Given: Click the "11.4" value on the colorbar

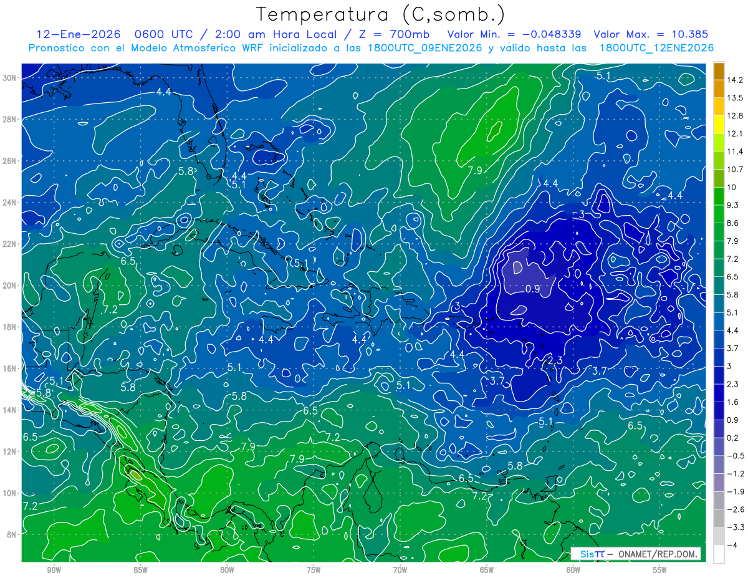Looking at the screenshot, I should (736, 152).
